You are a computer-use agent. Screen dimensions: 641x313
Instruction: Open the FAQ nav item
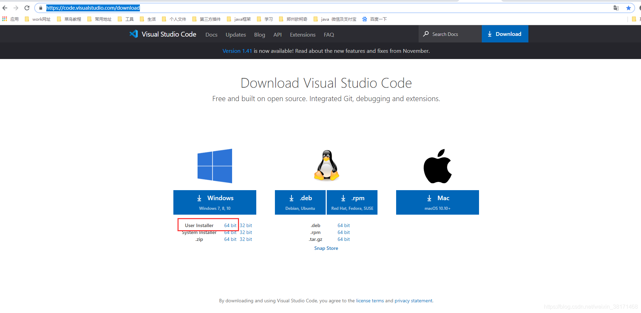329,35
